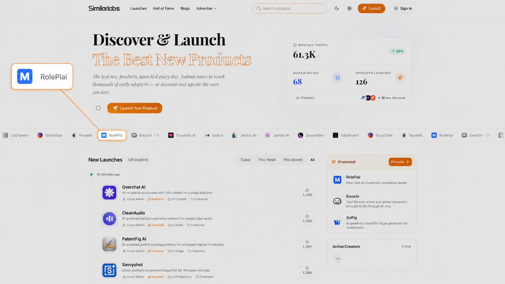Click the highlighted RolePlai ticker item

tap(112, 135)
